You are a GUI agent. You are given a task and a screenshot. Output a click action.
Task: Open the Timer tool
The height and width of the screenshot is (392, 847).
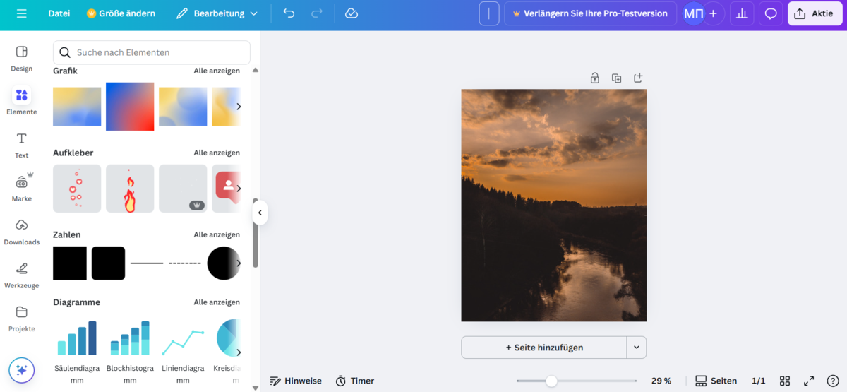click(x=354, y=381)
